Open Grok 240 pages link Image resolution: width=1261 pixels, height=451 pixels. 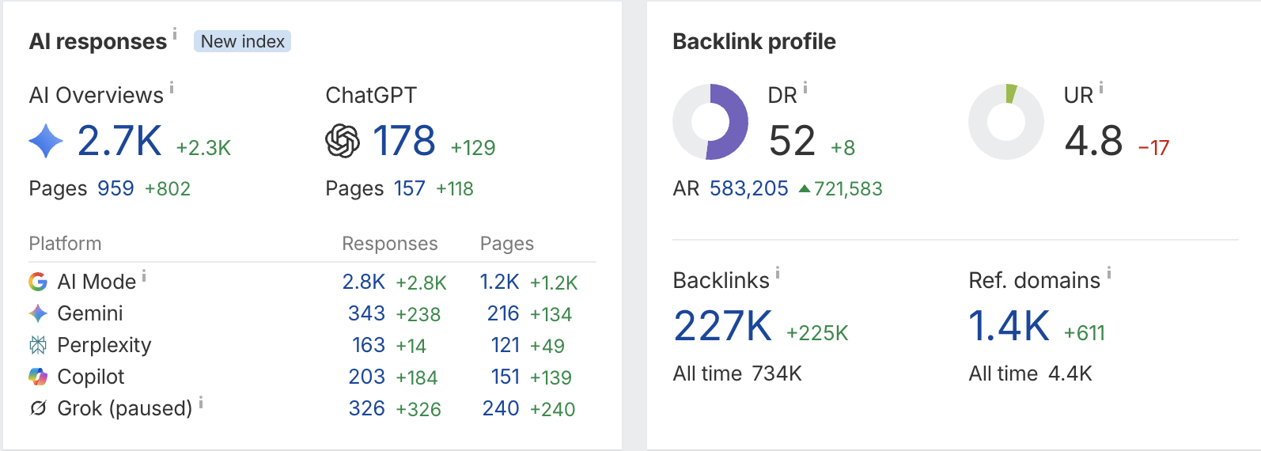coord(502,408)
